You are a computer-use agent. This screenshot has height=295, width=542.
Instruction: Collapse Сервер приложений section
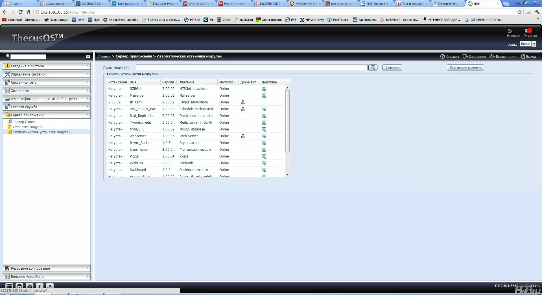click(x=47, y=115)
